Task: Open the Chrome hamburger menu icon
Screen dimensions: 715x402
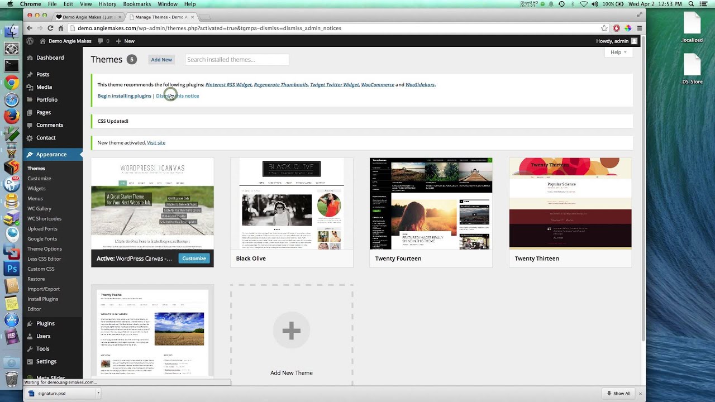Action: coord(640,28)
